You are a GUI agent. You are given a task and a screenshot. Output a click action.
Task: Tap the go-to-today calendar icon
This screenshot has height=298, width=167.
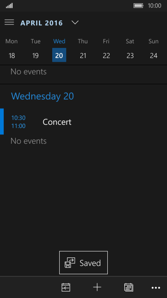pyautogui.click(x=66, y=287)
